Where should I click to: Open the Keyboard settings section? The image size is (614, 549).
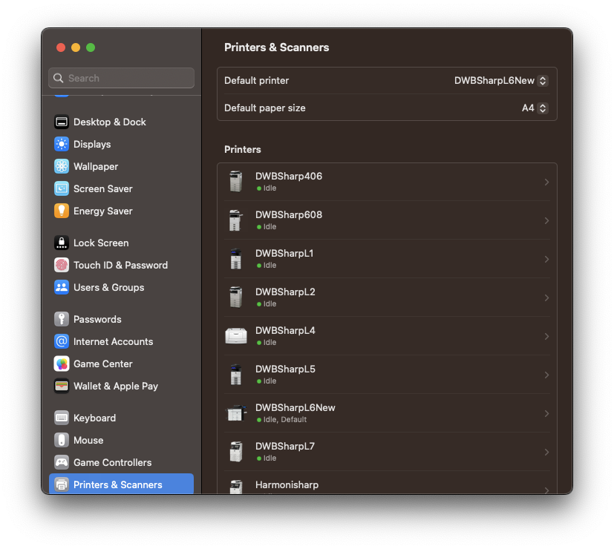(x=94, y=418)
